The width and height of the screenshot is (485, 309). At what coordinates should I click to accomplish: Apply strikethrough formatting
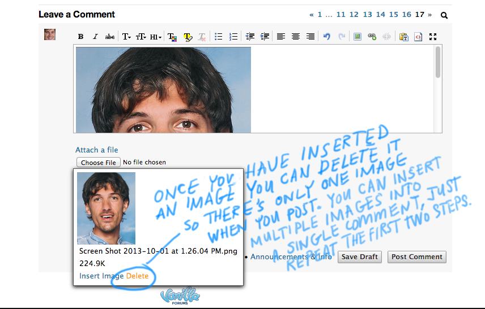(110, 37)
